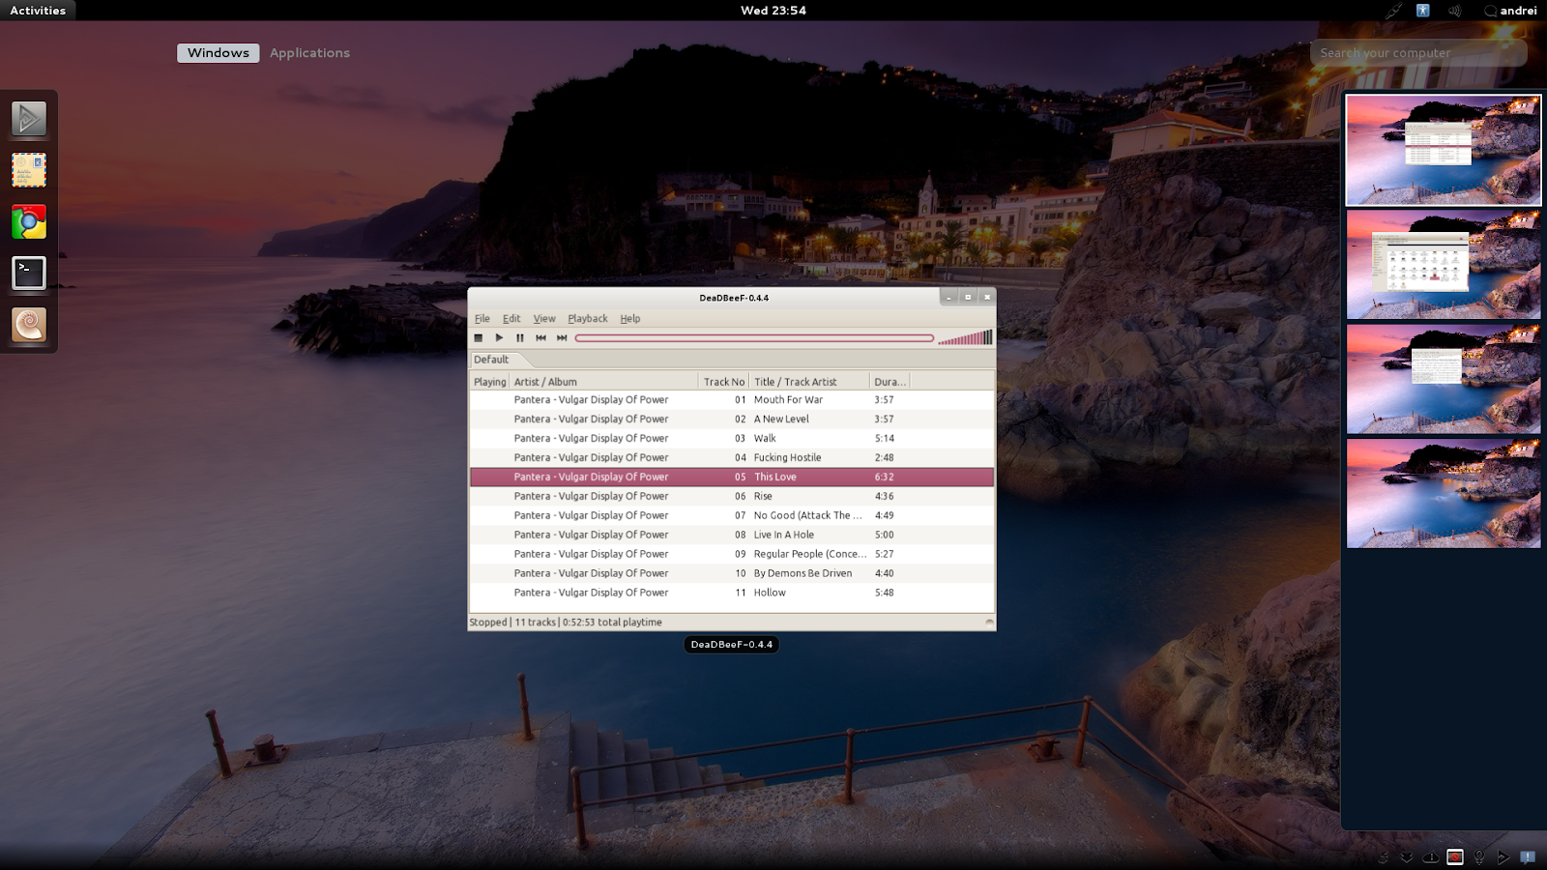
Task: Open the Edit menu
Action: click(511, 319)
